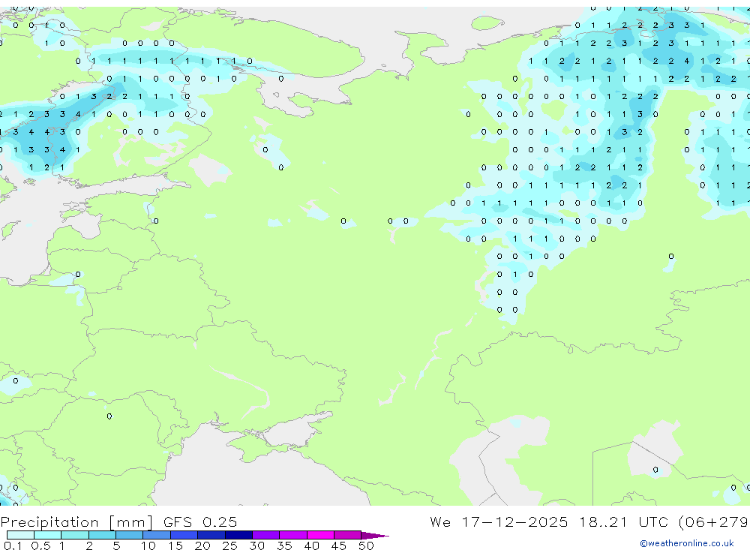750x550 pixels.
Task: Click the 0.1–0.5 mm legend swatch
Action: click(20, 535)
